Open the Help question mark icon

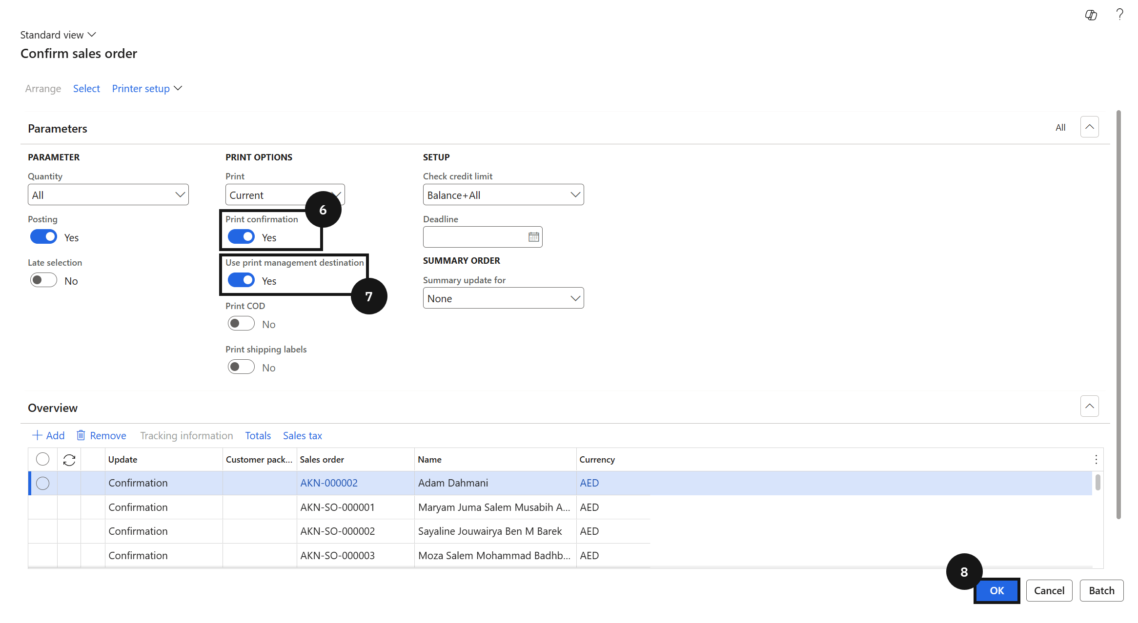coord(1119,15)
